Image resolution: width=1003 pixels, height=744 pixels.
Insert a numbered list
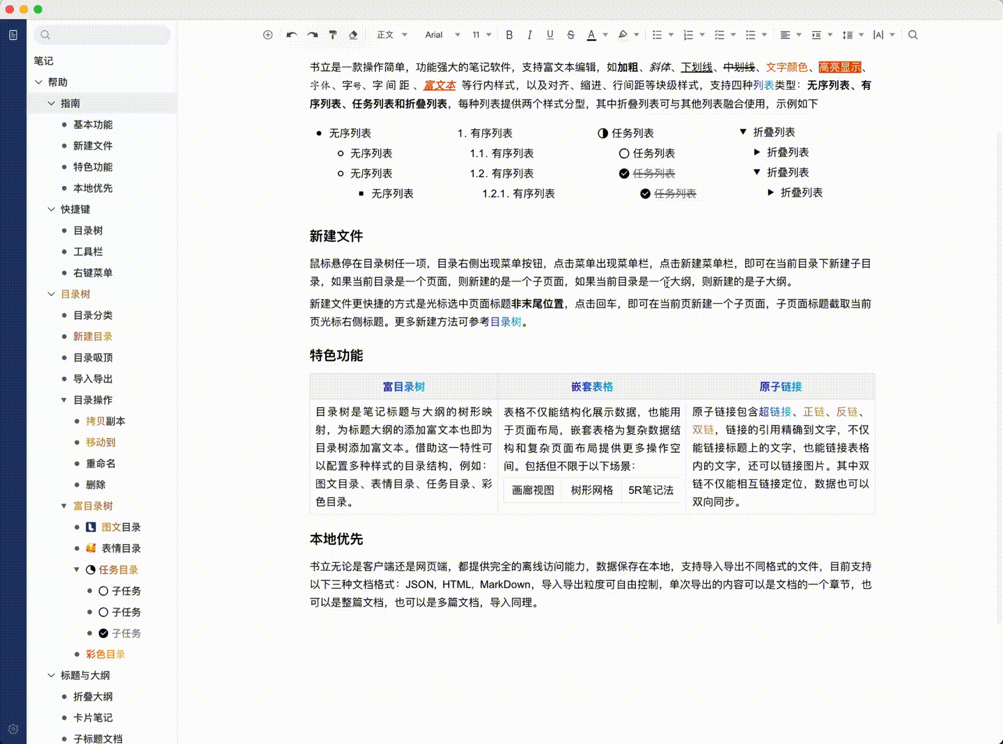pyautogui.click(x=688, y=35)
